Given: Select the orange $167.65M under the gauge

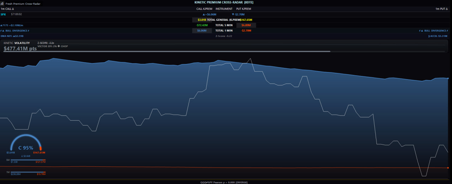Looking at the screenshot, I should point(39,153).
